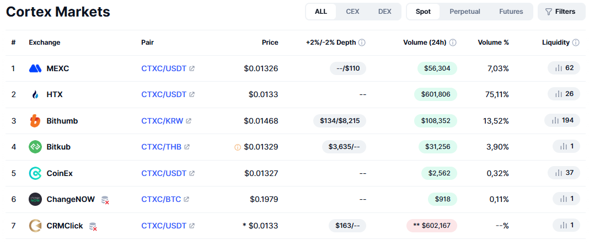This screenshot has width=589, height=245.
Task: Click the $134/$8,215 depth value
Action: click(340, 121)
